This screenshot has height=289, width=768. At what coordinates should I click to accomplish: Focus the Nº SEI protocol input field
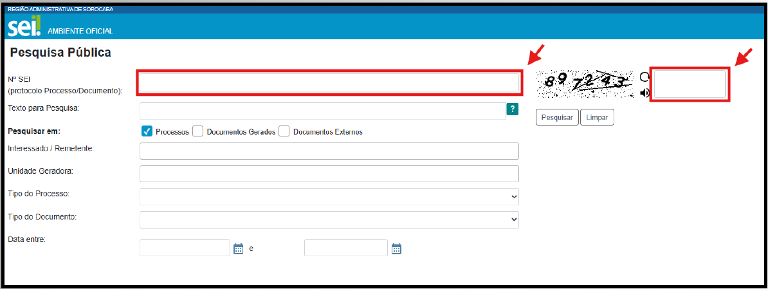[x=329, y=83]
